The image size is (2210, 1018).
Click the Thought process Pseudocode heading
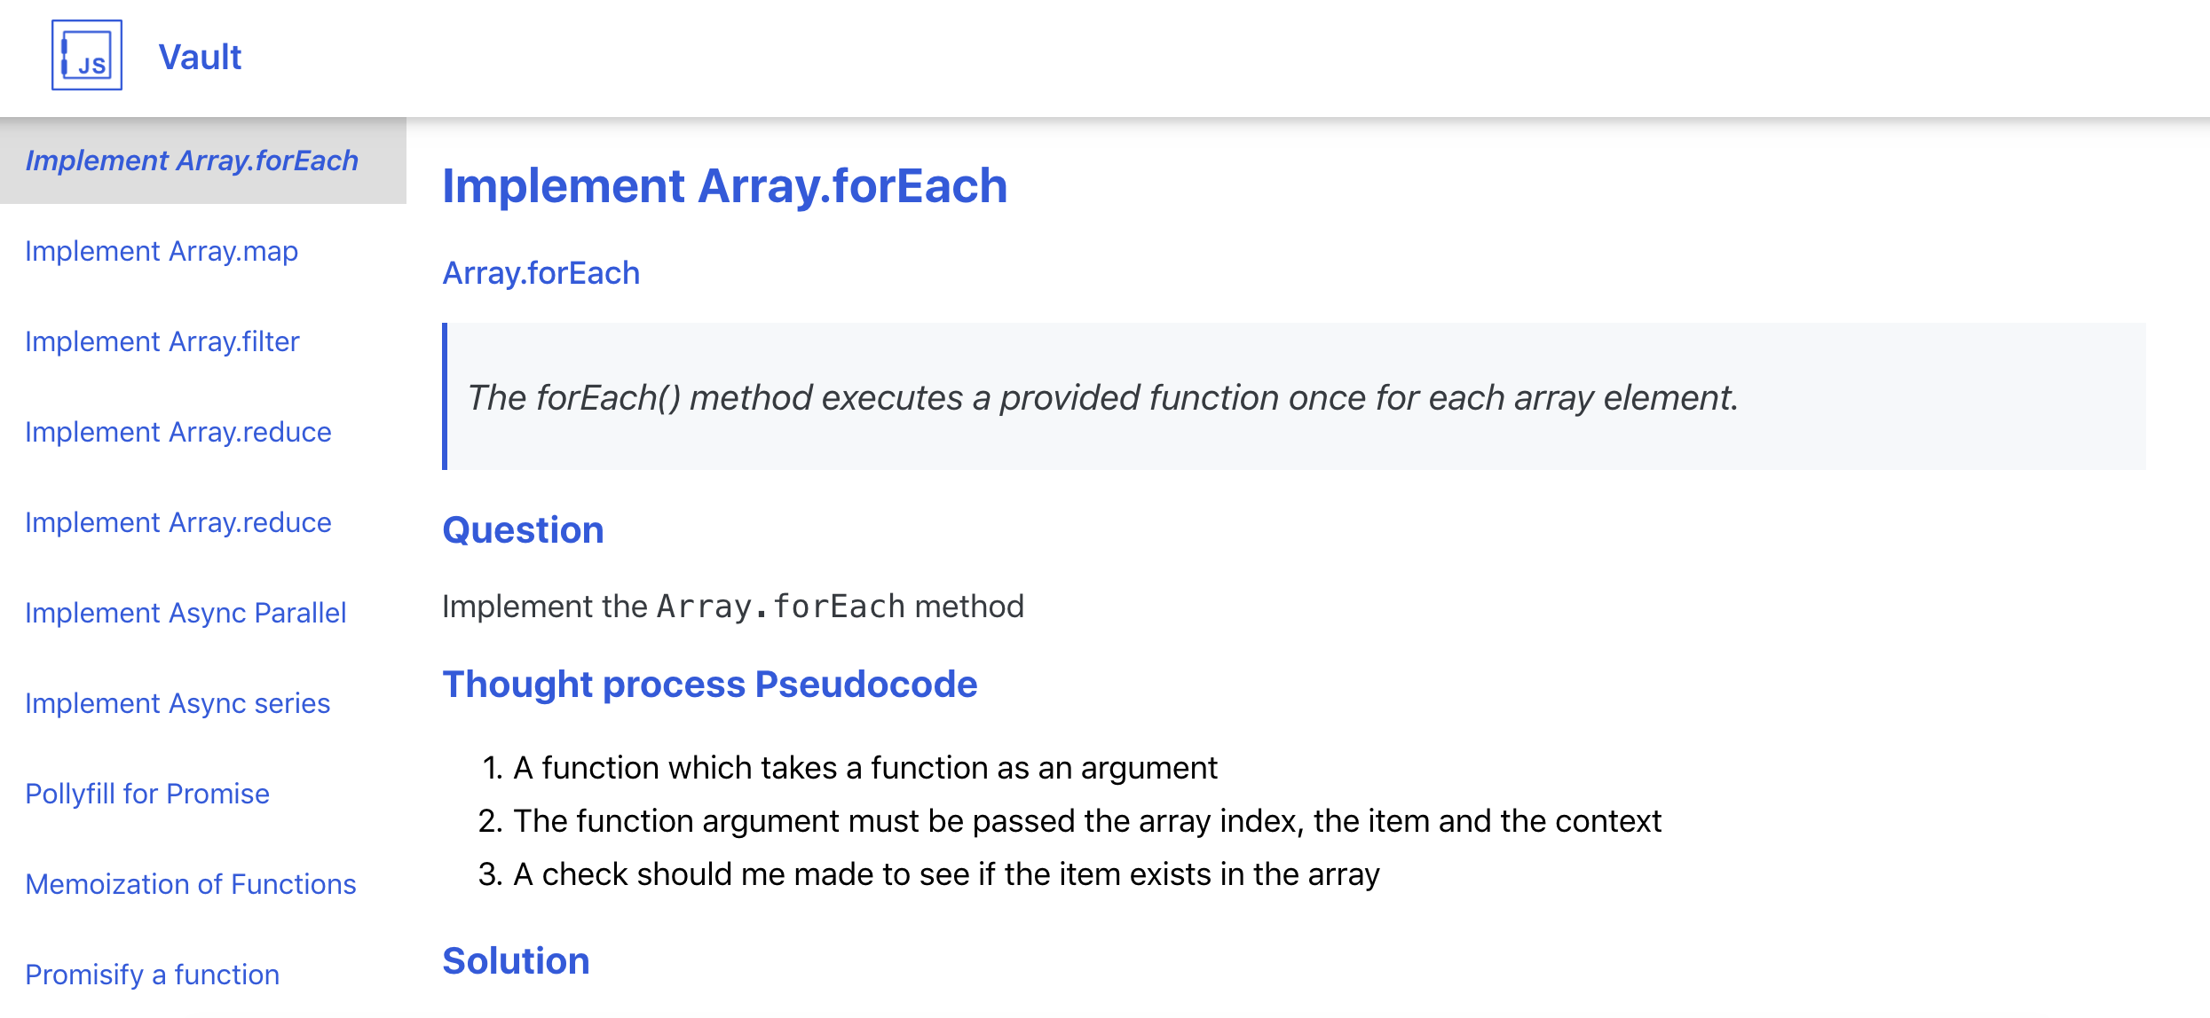pos(710,684)
